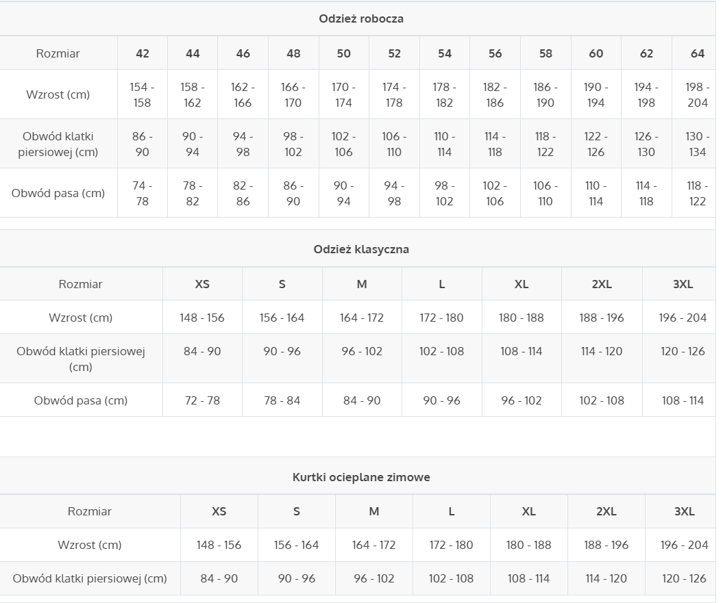Click the Odzież robocza table heading
This screenshot has height=603, width=723.
(361, 19)
